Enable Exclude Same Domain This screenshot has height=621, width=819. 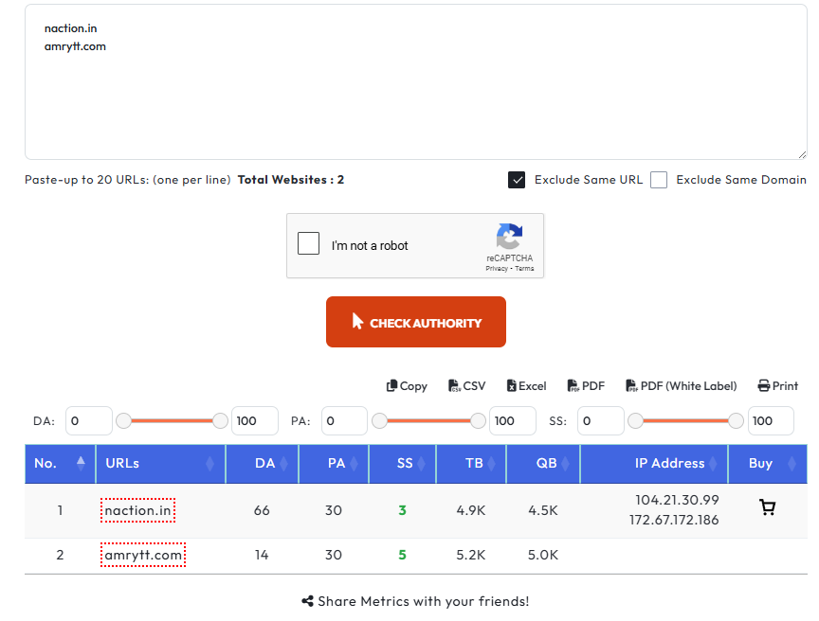[x=659, y=179]
